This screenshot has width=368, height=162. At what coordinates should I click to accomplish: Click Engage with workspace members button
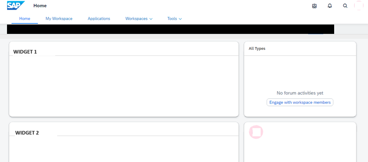[300, 102]
